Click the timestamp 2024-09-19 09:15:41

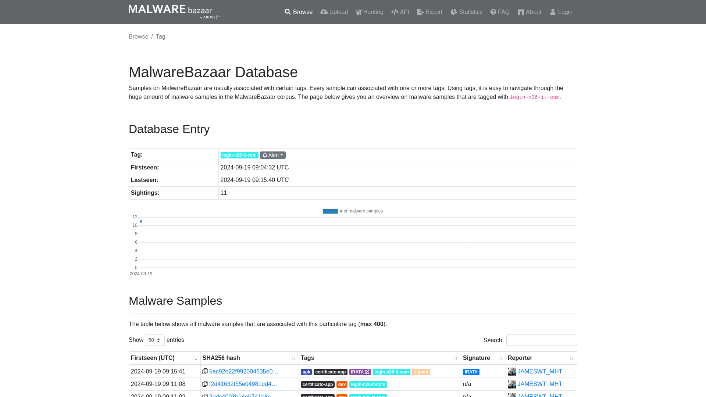[x=158, y=372]
